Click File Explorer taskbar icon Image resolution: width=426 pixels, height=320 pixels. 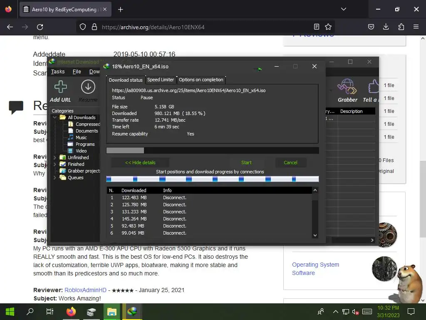(111, 312)
